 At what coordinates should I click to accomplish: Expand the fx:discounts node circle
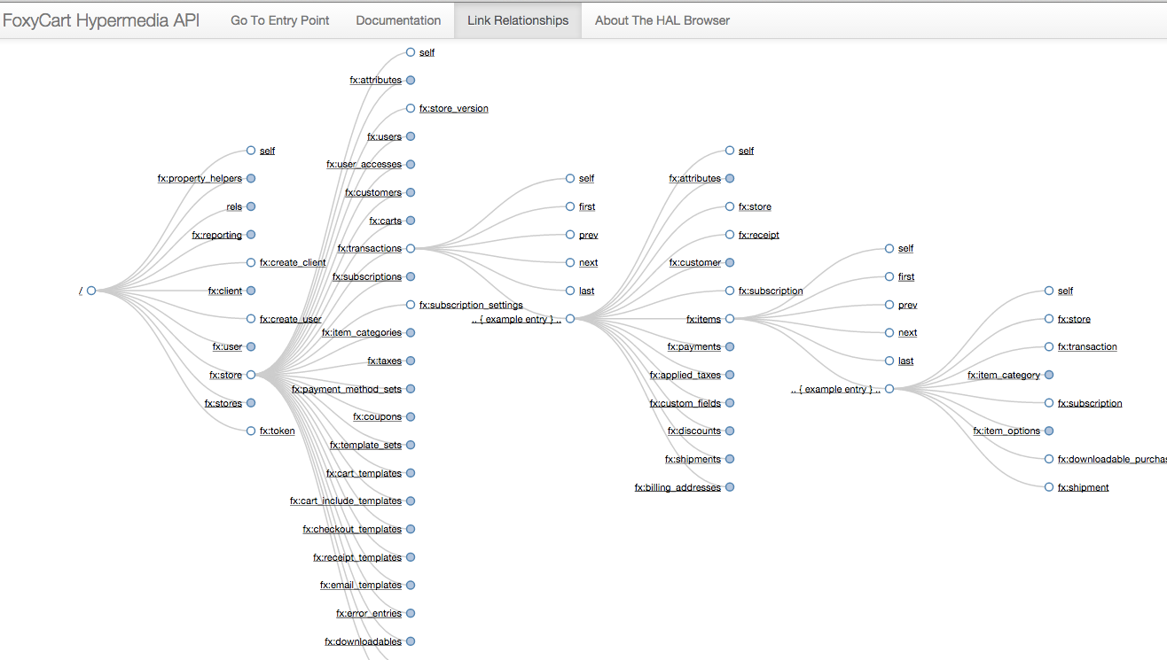click(730, 431)
